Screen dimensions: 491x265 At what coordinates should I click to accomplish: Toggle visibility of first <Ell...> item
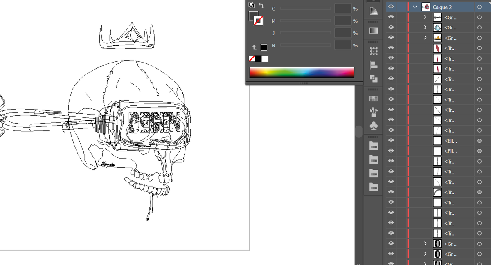click(x=391, y=141)
